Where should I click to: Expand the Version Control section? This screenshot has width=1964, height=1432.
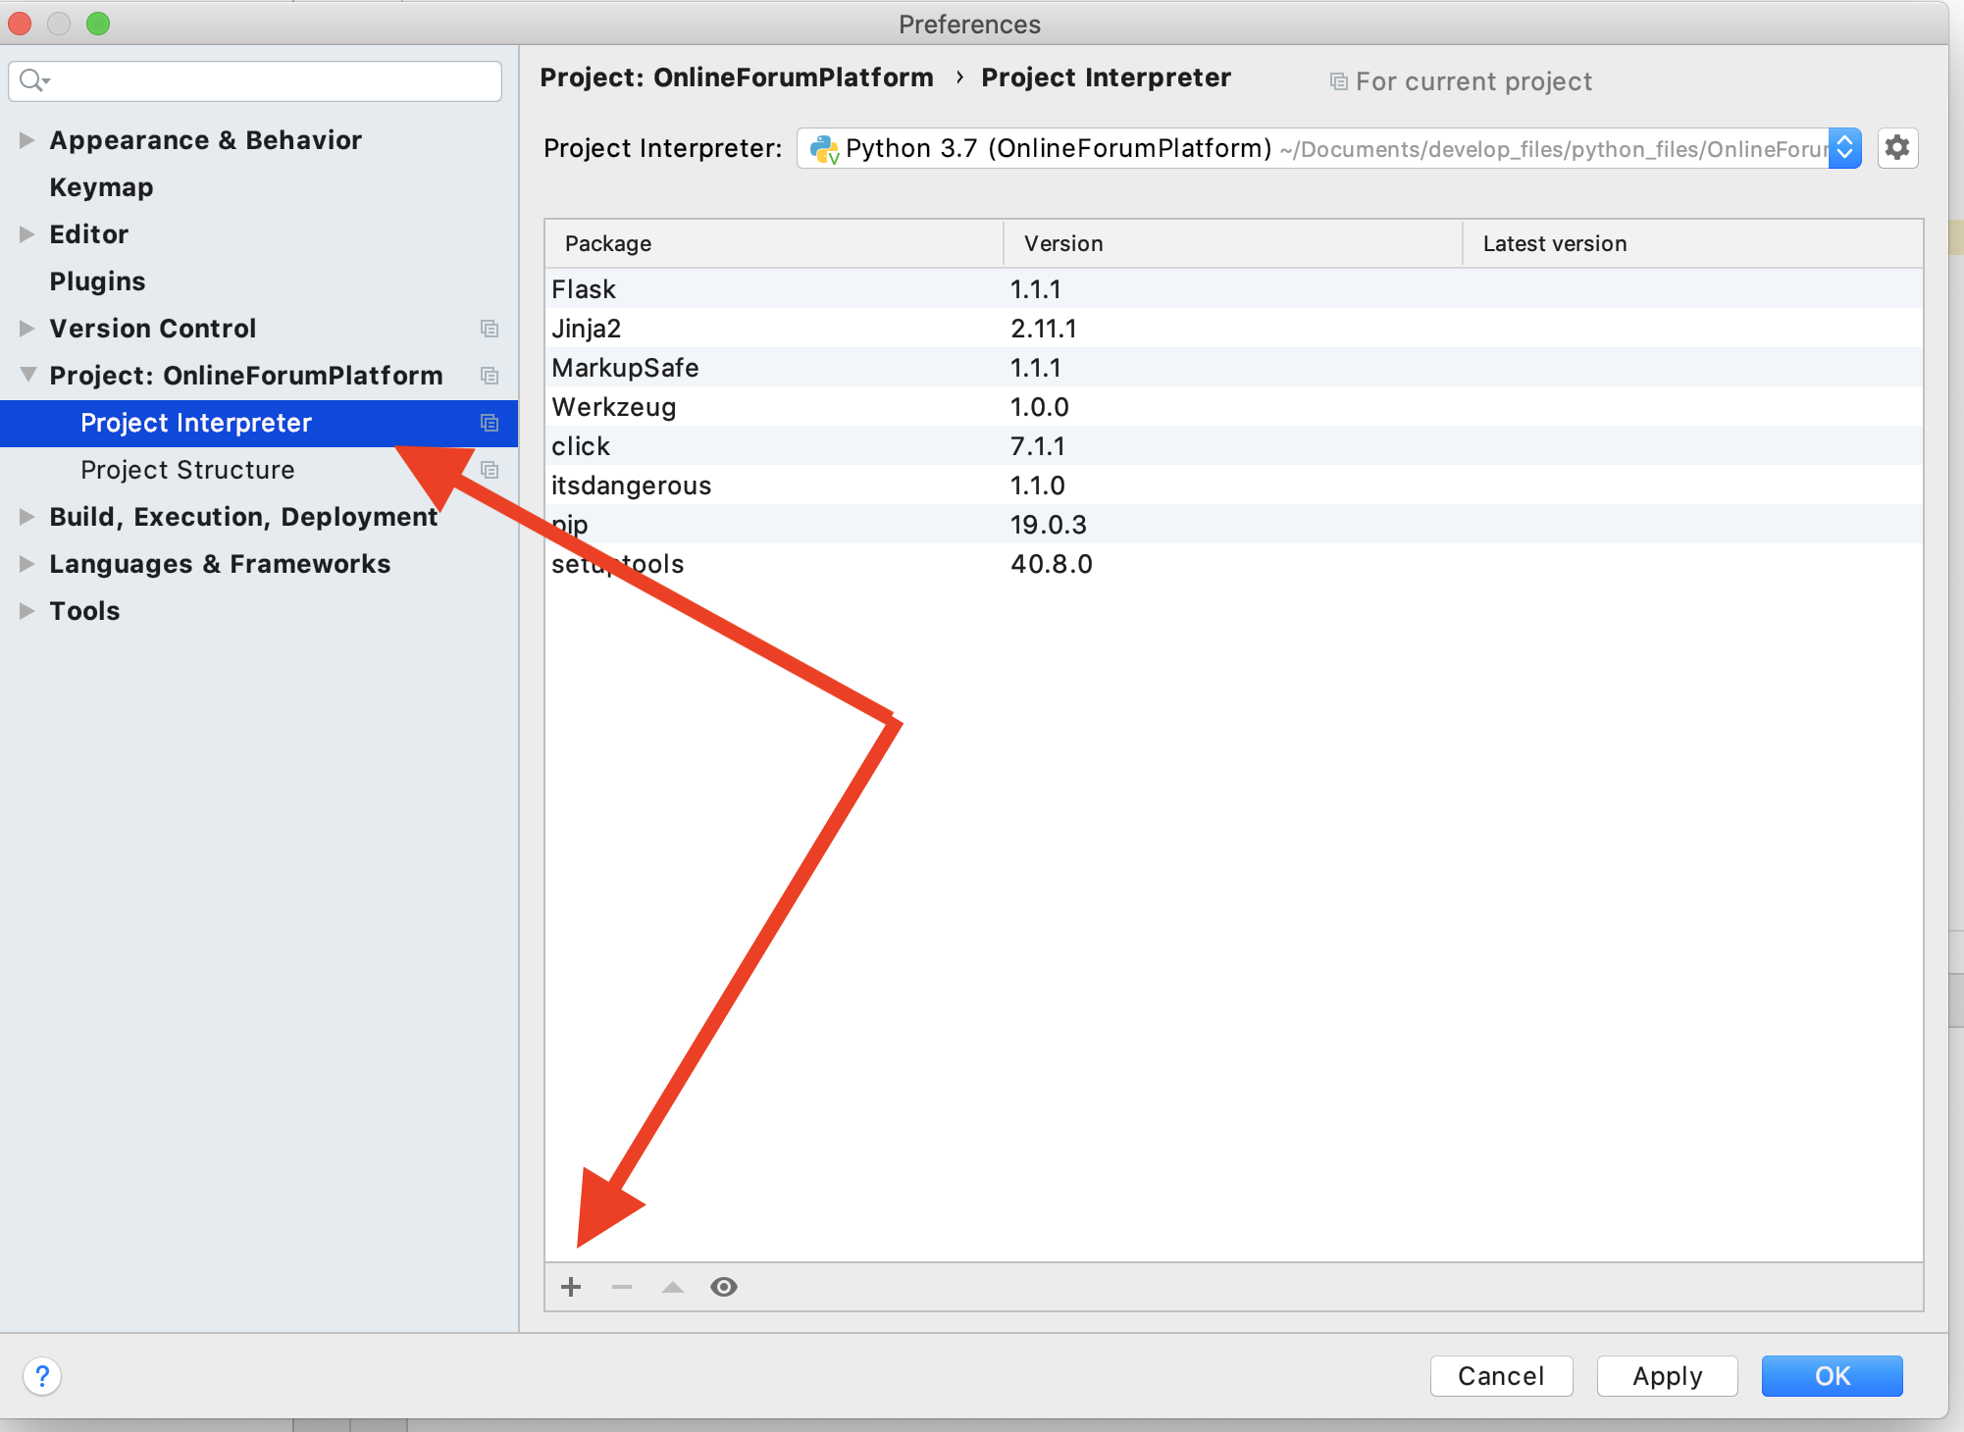tap(26, 329)
